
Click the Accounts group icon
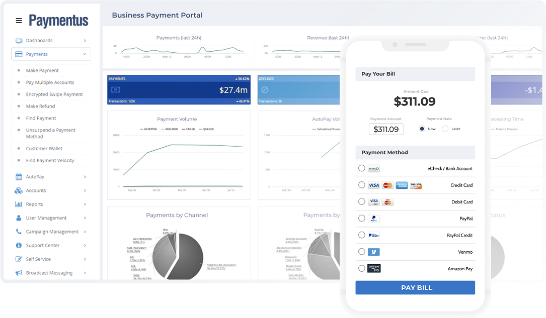(19, 190)
